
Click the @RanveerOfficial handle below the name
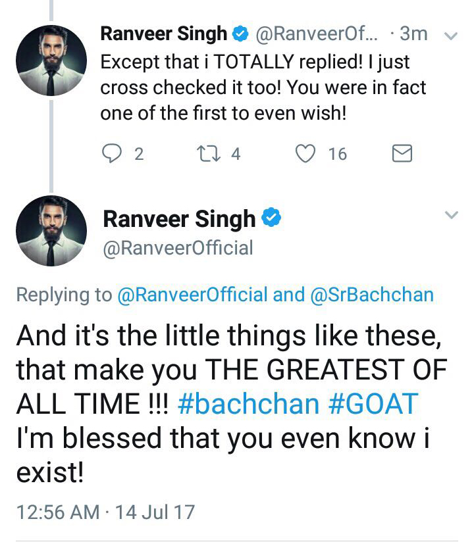tap(178, 248)
